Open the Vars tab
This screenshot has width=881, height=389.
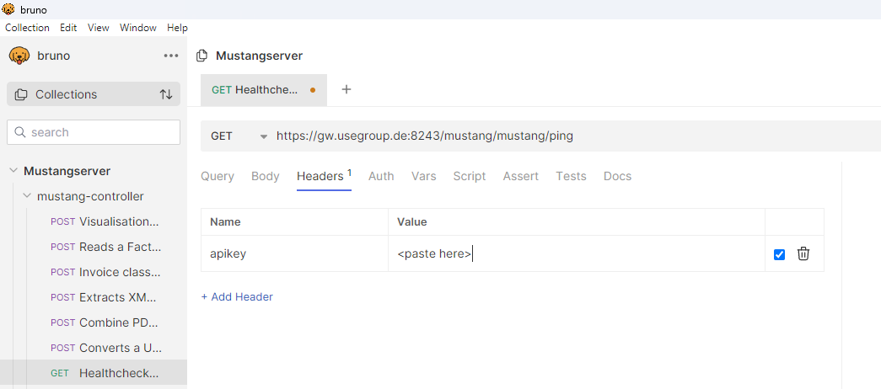[424, 176]
